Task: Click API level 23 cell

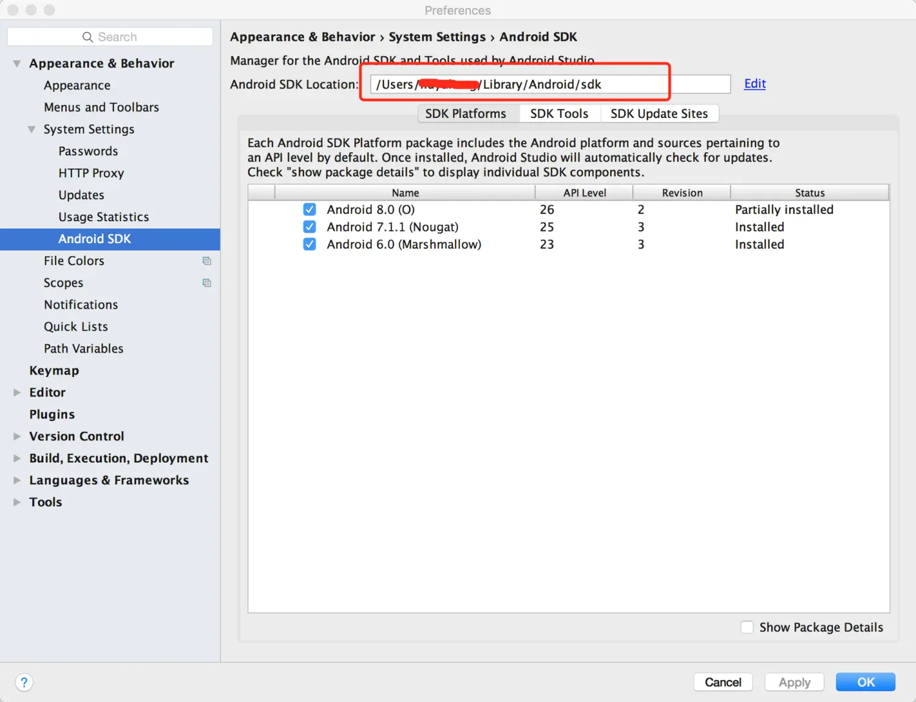Action: (547, 244)
